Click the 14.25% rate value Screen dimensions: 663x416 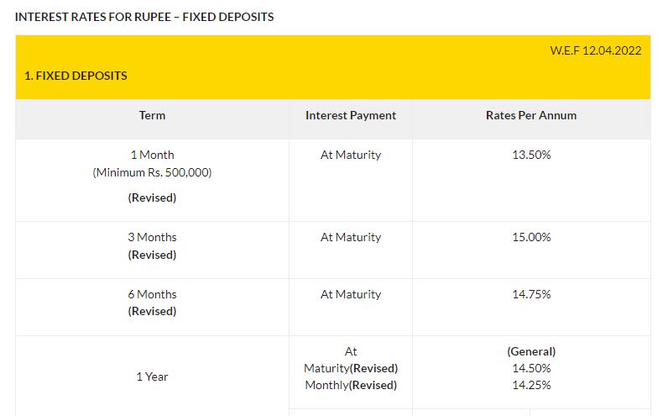tap(531, 385)
